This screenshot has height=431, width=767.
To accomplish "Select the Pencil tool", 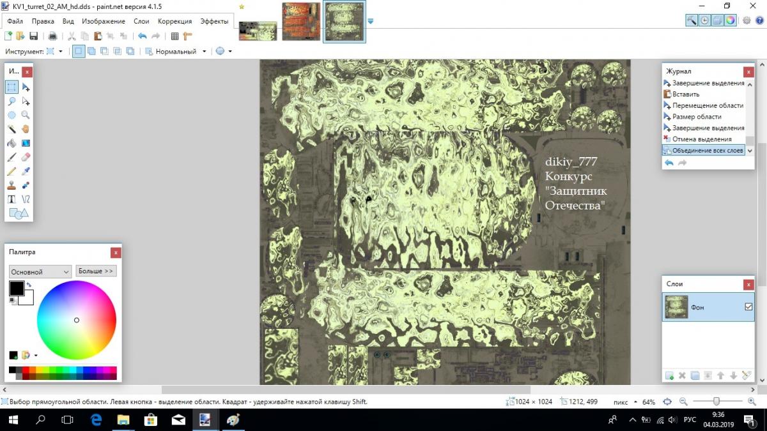I will pos(12,171).
